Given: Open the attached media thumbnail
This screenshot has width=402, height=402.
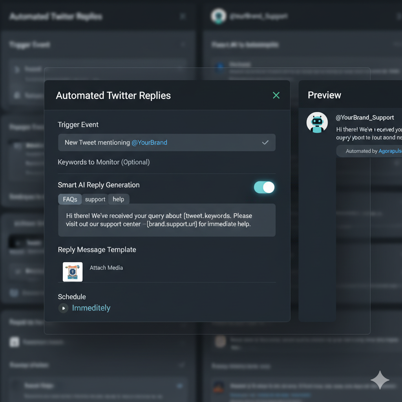Looking at the screenshot, I should [73, 272].
